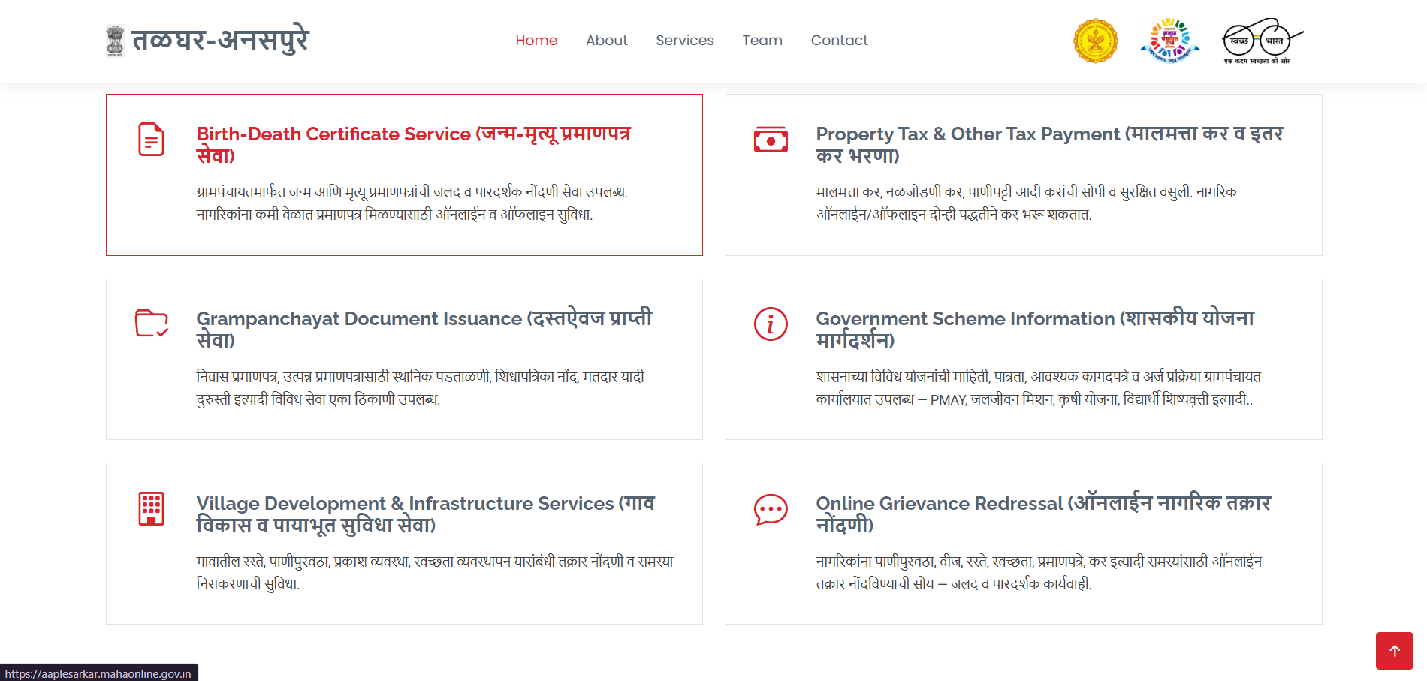Open the Services navigation link

(684, 41)
